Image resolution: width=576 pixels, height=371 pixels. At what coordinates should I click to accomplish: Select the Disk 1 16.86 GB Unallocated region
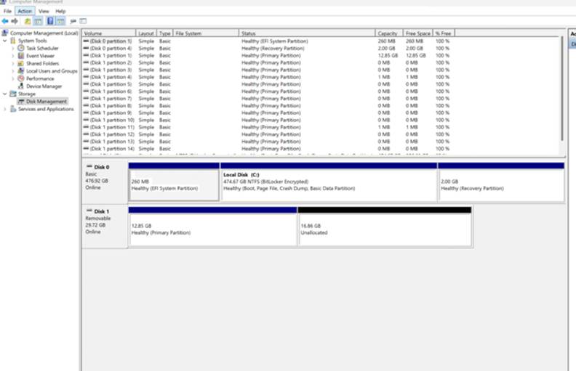pos(384,229)
